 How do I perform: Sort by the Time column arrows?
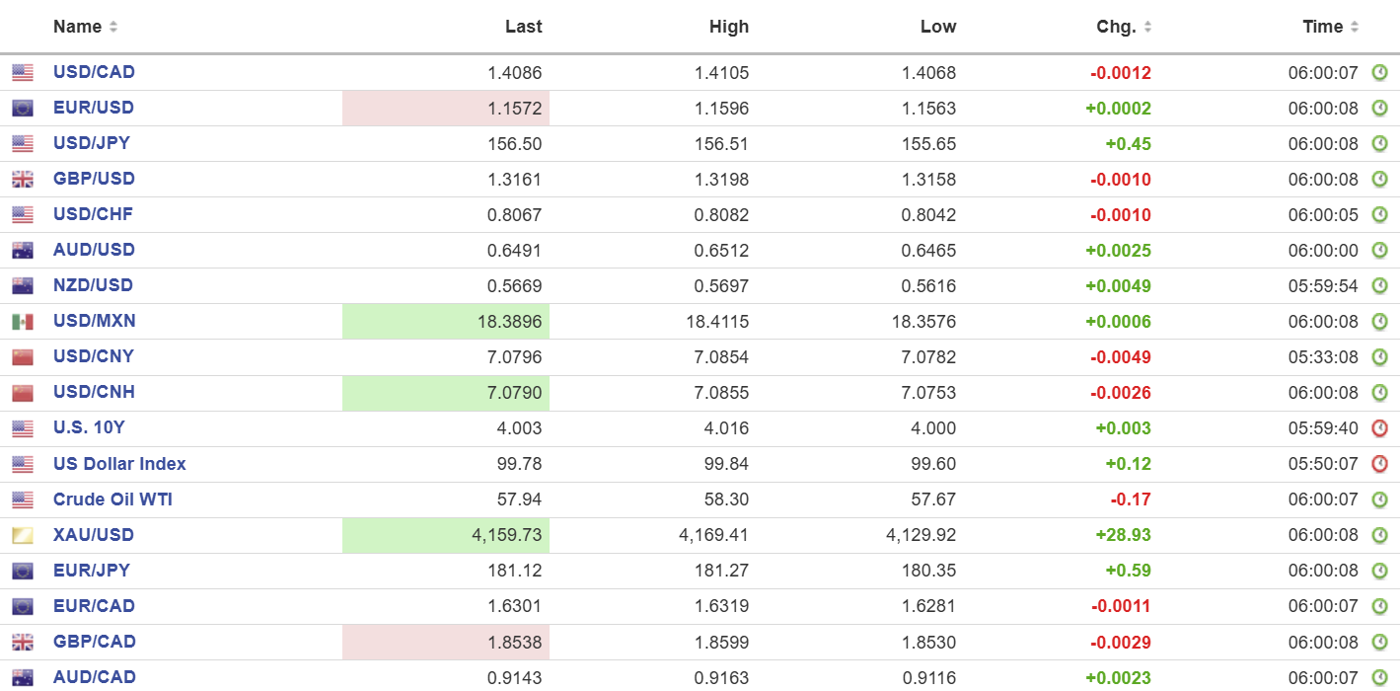1355,28
